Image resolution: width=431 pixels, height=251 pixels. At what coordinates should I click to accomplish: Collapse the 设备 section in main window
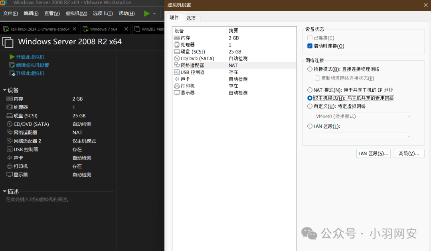point(4,90)
